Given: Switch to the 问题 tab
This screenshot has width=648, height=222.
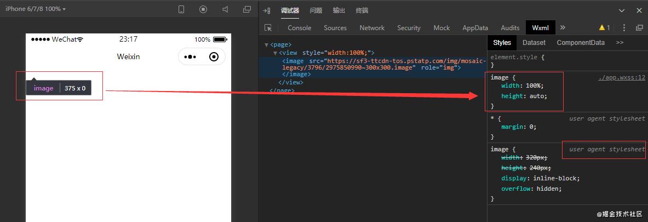Looking at the screenshot, I should click(x=316, y=11).
